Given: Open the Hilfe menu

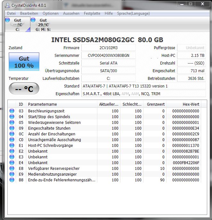Looking at the screenshot, I should pos(109,13).
